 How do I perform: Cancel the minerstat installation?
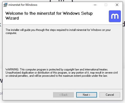click(110, 95)
